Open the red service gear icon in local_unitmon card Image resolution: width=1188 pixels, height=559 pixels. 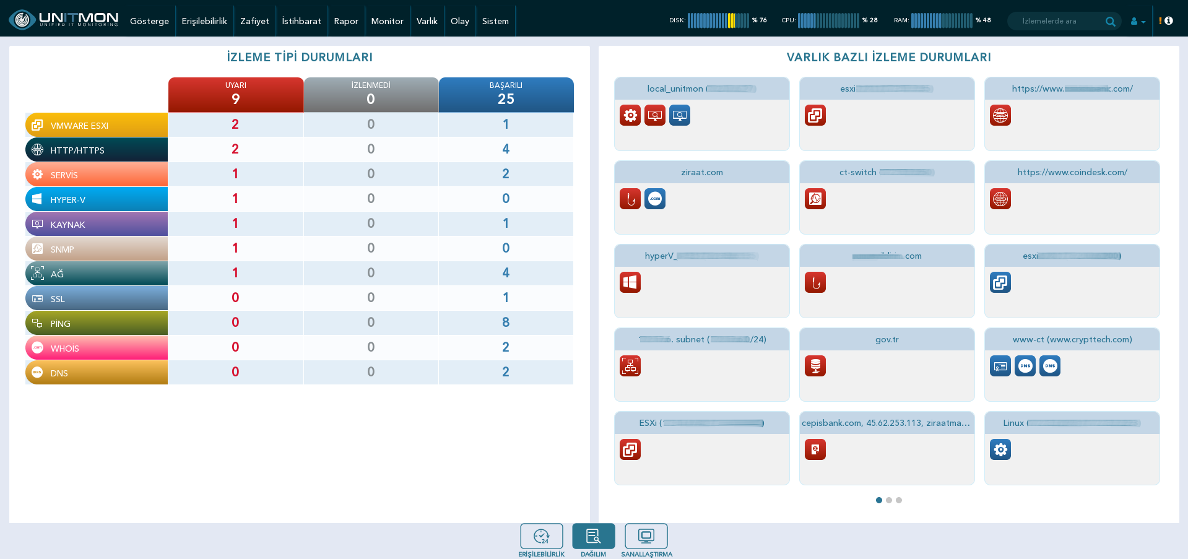point(630,115)
